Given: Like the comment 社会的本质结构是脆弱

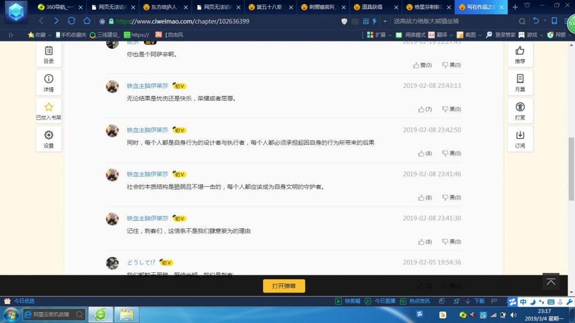Looking at the screenshot, I should [x=425, y=198].
